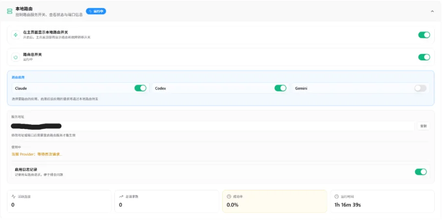Toggle the 启用日志记录 switch
Image resolution: width=442 pixels, height=220 pixels.
click(421, 172)
